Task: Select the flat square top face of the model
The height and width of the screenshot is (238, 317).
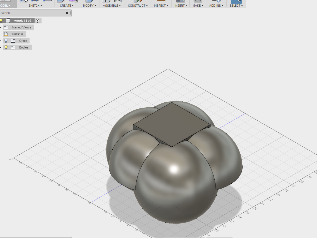Action: click(172, 124)
